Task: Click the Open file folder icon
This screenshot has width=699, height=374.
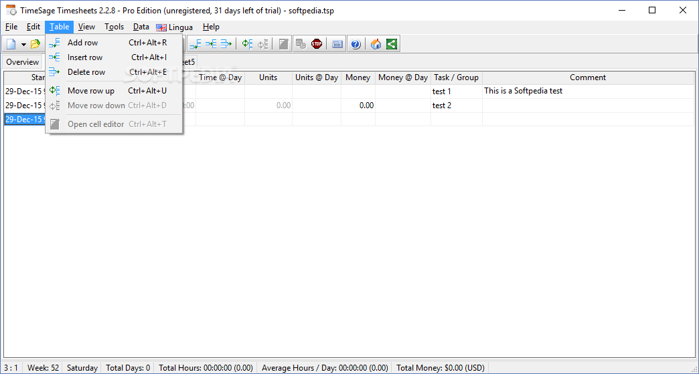Action: pos(35,44)
